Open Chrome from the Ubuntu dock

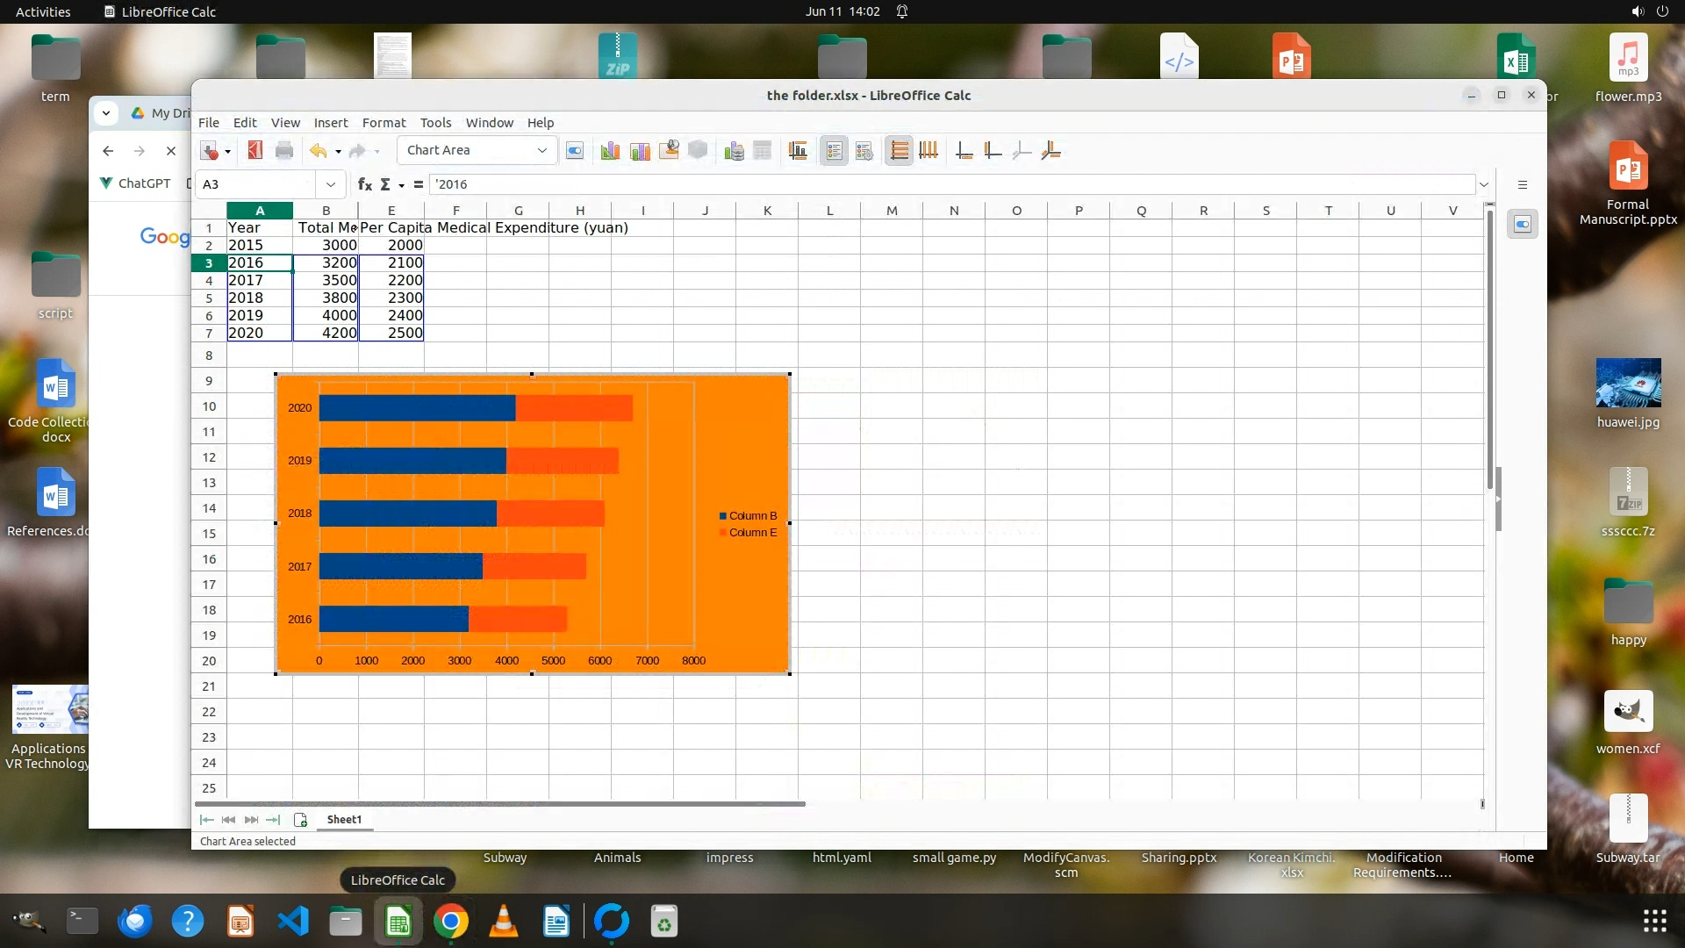(x=450, y=922)
